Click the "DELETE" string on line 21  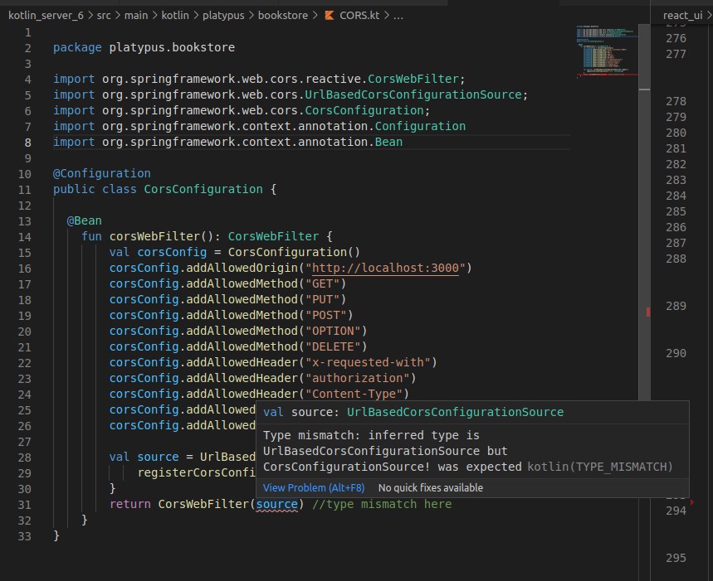333,346
